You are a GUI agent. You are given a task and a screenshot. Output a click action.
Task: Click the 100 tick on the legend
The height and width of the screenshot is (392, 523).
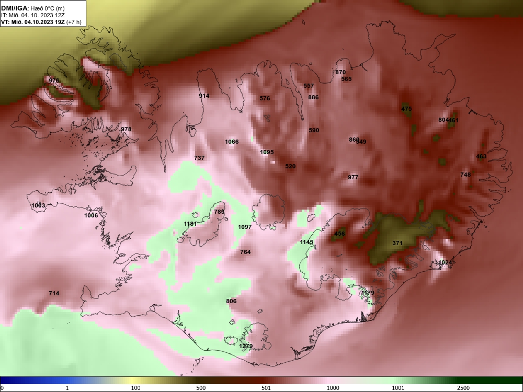[x=136, y=388]
